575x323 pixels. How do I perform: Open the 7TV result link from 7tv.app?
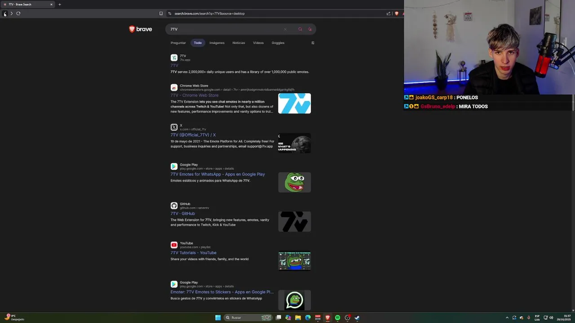174,65
